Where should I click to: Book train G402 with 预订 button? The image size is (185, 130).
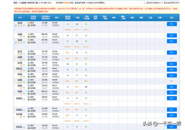(x=172, y=98)
